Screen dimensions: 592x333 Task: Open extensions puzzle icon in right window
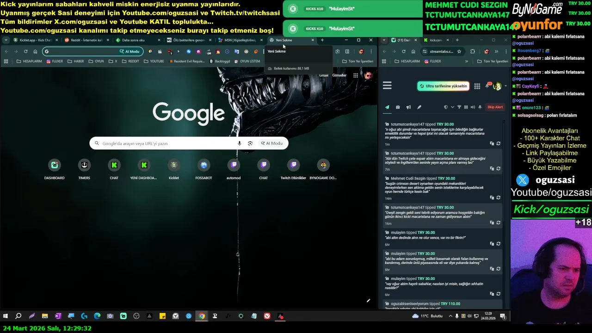pos(472,51)
